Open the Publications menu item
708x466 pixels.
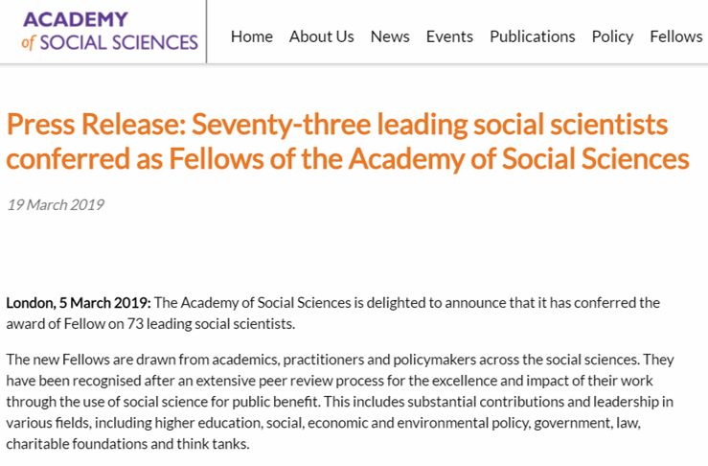(533, 36)
